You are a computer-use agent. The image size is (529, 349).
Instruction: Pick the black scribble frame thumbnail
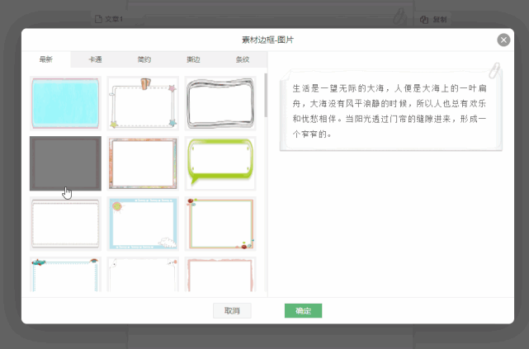tap(220, 103)
